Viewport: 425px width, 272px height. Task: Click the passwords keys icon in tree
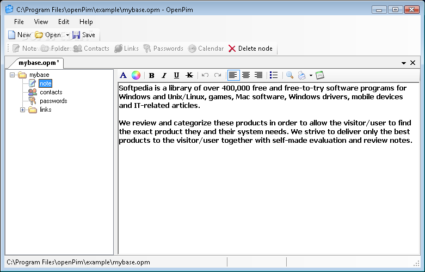coord(32,101)
